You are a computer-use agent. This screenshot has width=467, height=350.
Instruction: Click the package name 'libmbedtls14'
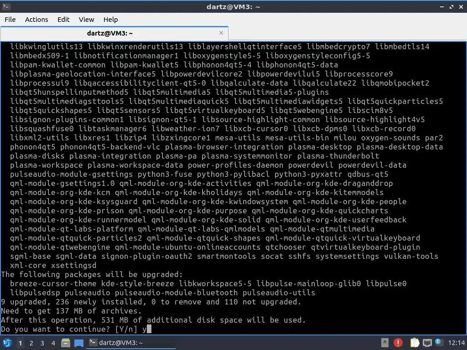(402, 47)
